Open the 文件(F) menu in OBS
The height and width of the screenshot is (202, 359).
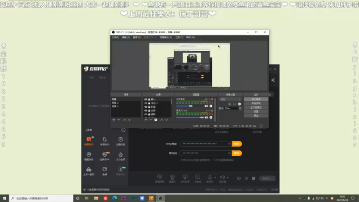click(115, 37)
